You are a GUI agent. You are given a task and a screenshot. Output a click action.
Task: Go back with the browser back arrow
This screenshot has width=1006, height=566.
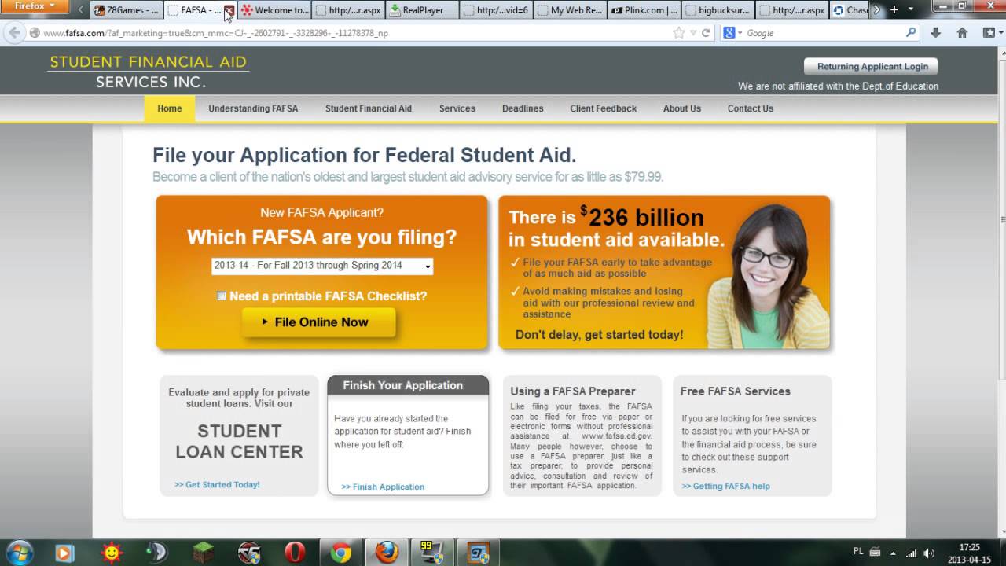[x=14, y=33]
